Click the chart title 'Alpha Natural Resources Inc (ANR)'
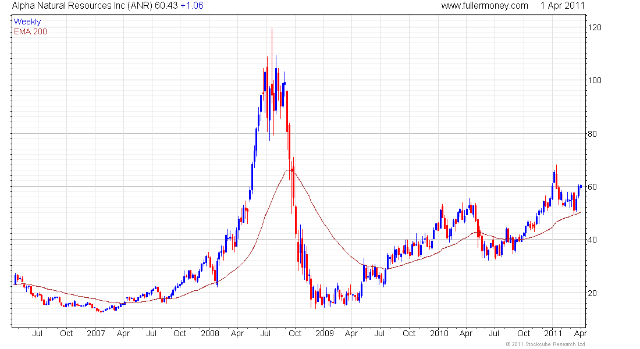The height and width of the screenshot is (349, 640). (83, 6)
